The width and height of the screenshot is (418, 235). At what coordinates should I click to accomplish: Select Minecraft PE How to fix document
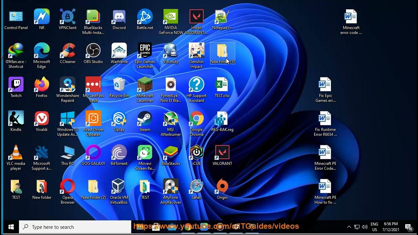tap(325, 192)
